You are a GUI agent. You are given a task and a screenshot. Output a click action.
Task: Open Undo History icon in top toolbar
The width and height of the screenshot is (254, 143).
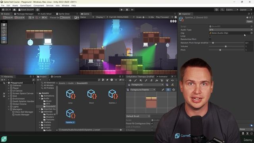point(217,10)
